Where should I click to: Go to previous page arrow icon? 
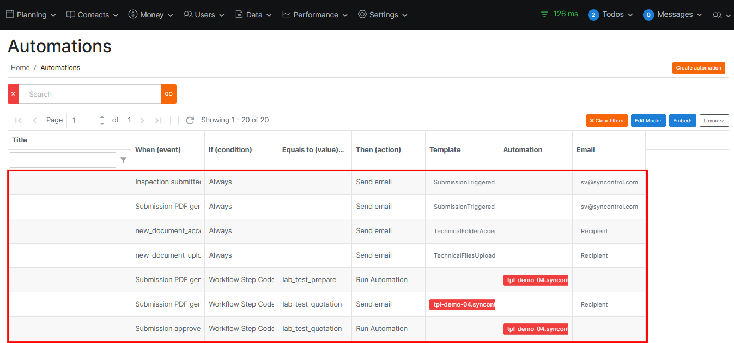tap(35, 120)
